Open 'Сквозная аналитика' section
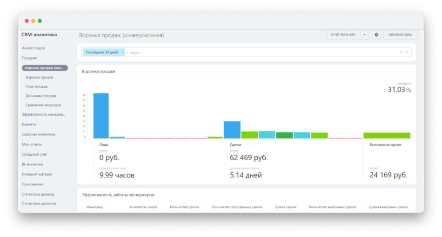 [x=38, y=134]
